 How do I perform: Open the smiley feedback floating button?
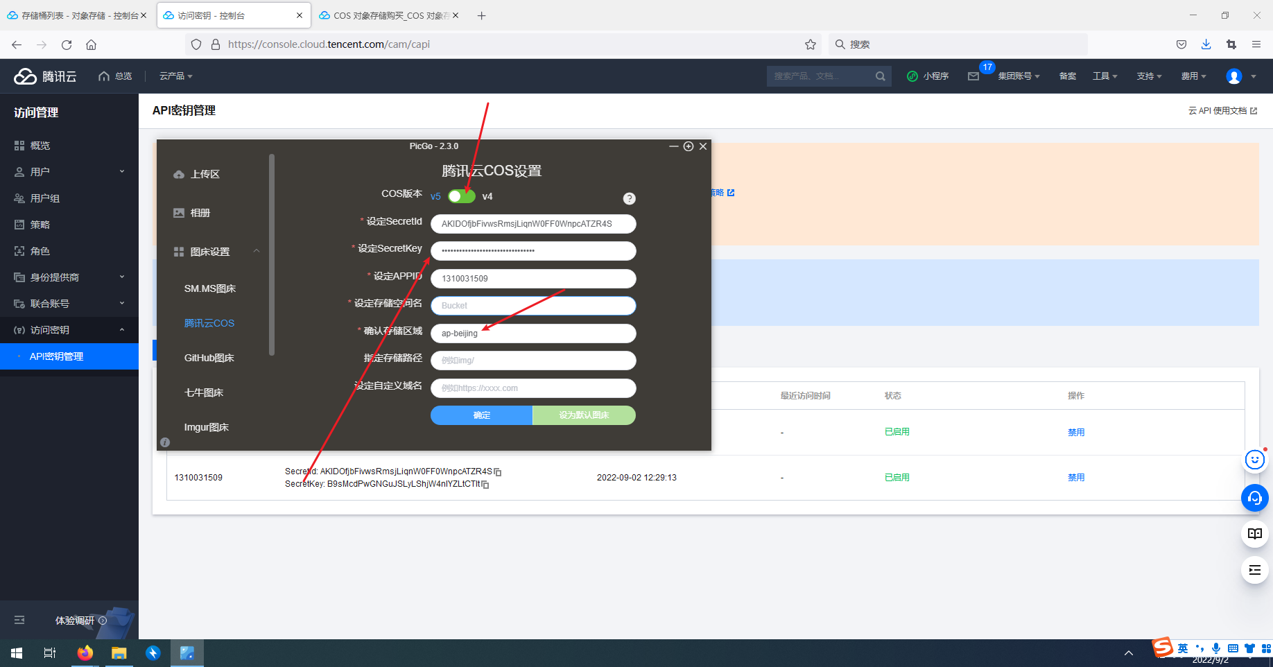pos(1254,460)
